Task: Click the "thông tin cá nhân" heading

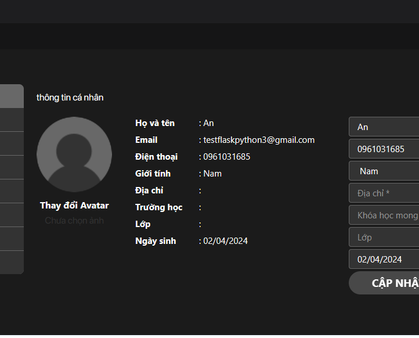Action: (70, 98)
